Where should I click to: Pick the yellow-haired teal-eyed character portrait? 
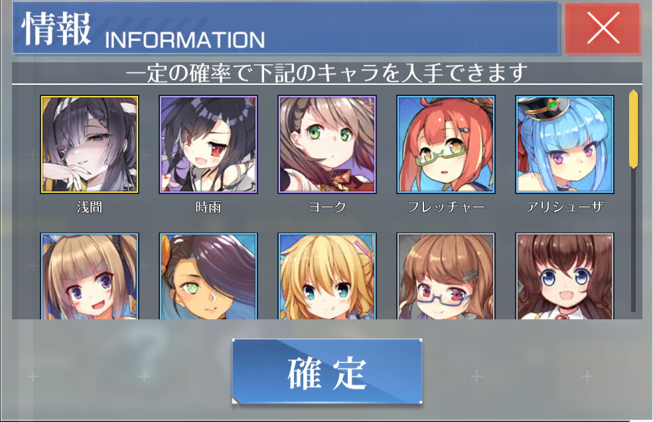[x=327, y=276]
